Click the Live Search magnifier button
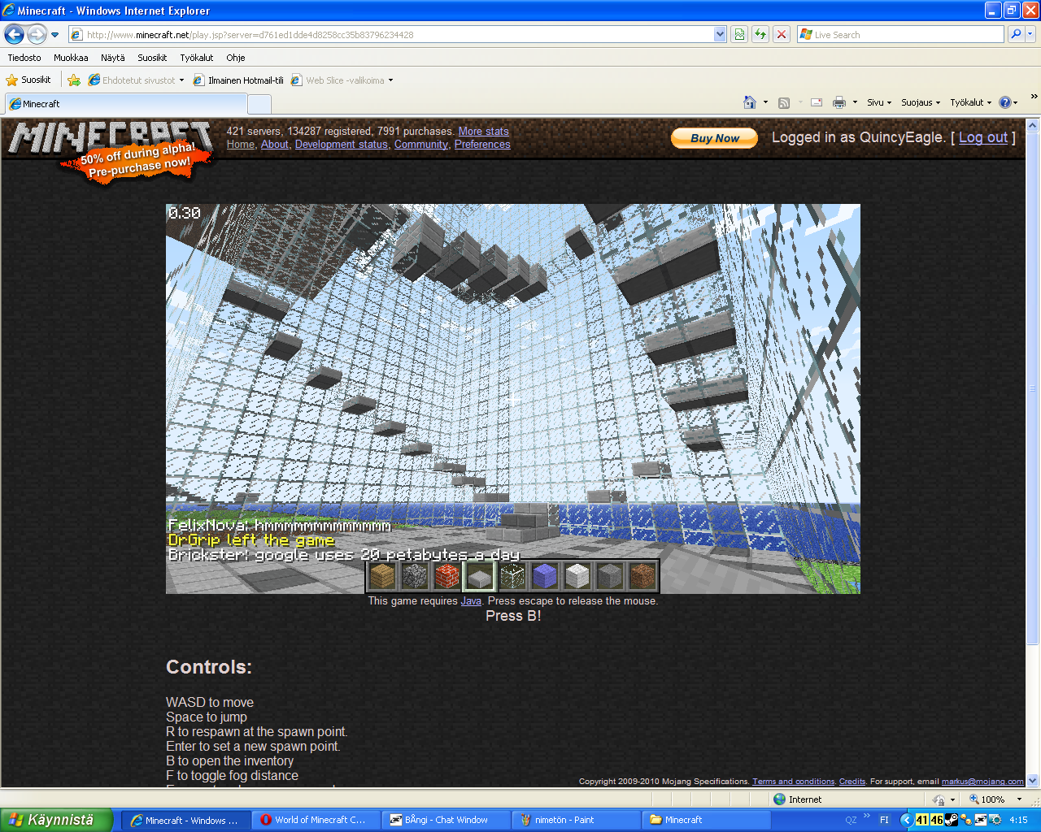 [1016, 34]
